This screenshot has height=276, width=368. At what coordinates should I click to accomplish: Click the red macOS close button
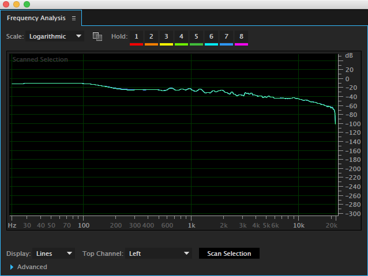point(6,4)
